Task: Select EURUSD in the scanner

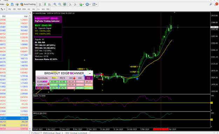Action: 42,82
